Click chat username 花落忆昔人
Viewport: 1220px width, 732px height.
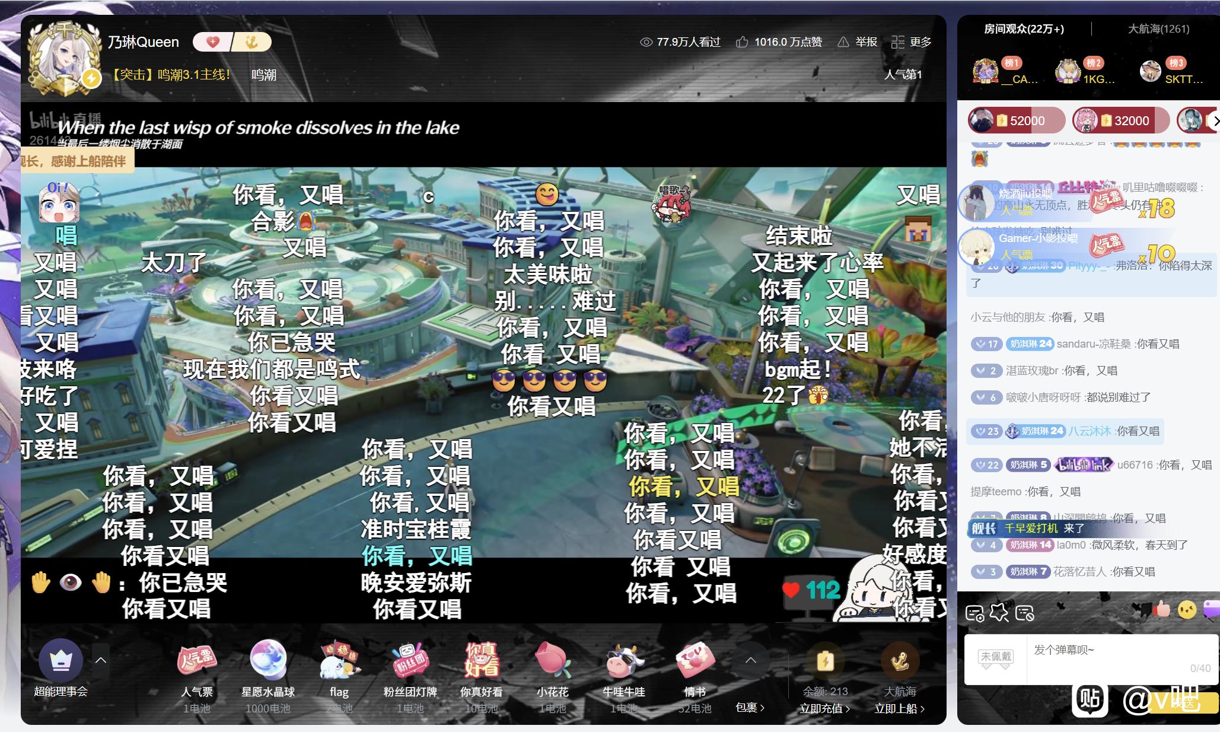1079,572
